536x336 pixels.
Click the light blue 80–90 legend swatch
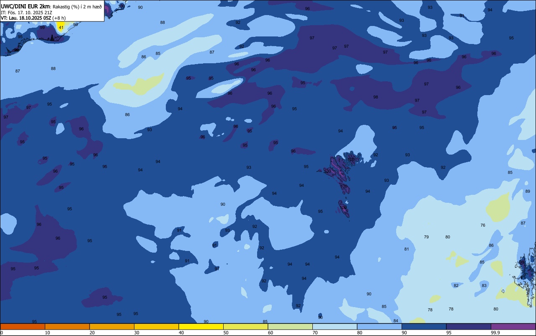pyautogui.click(x=379, y=326)
